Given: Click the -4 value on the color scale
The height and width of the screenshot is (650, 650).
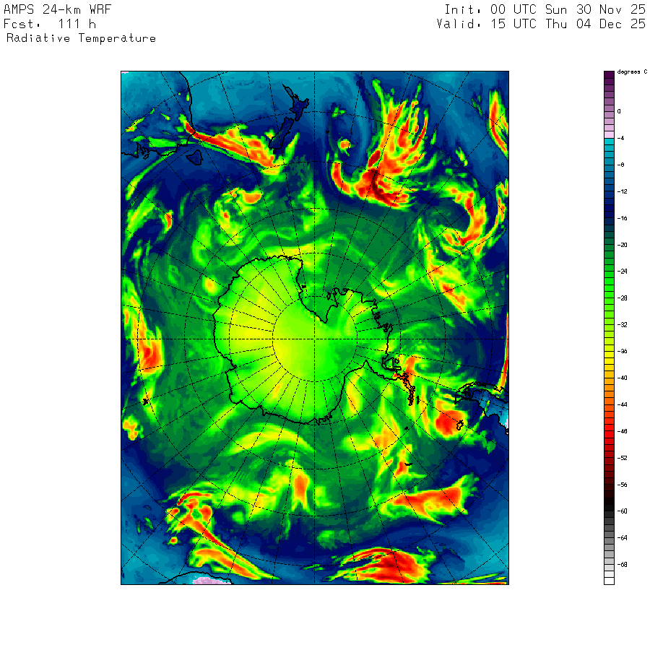Looking at the screenshot, I should click(x=620, y=138).
